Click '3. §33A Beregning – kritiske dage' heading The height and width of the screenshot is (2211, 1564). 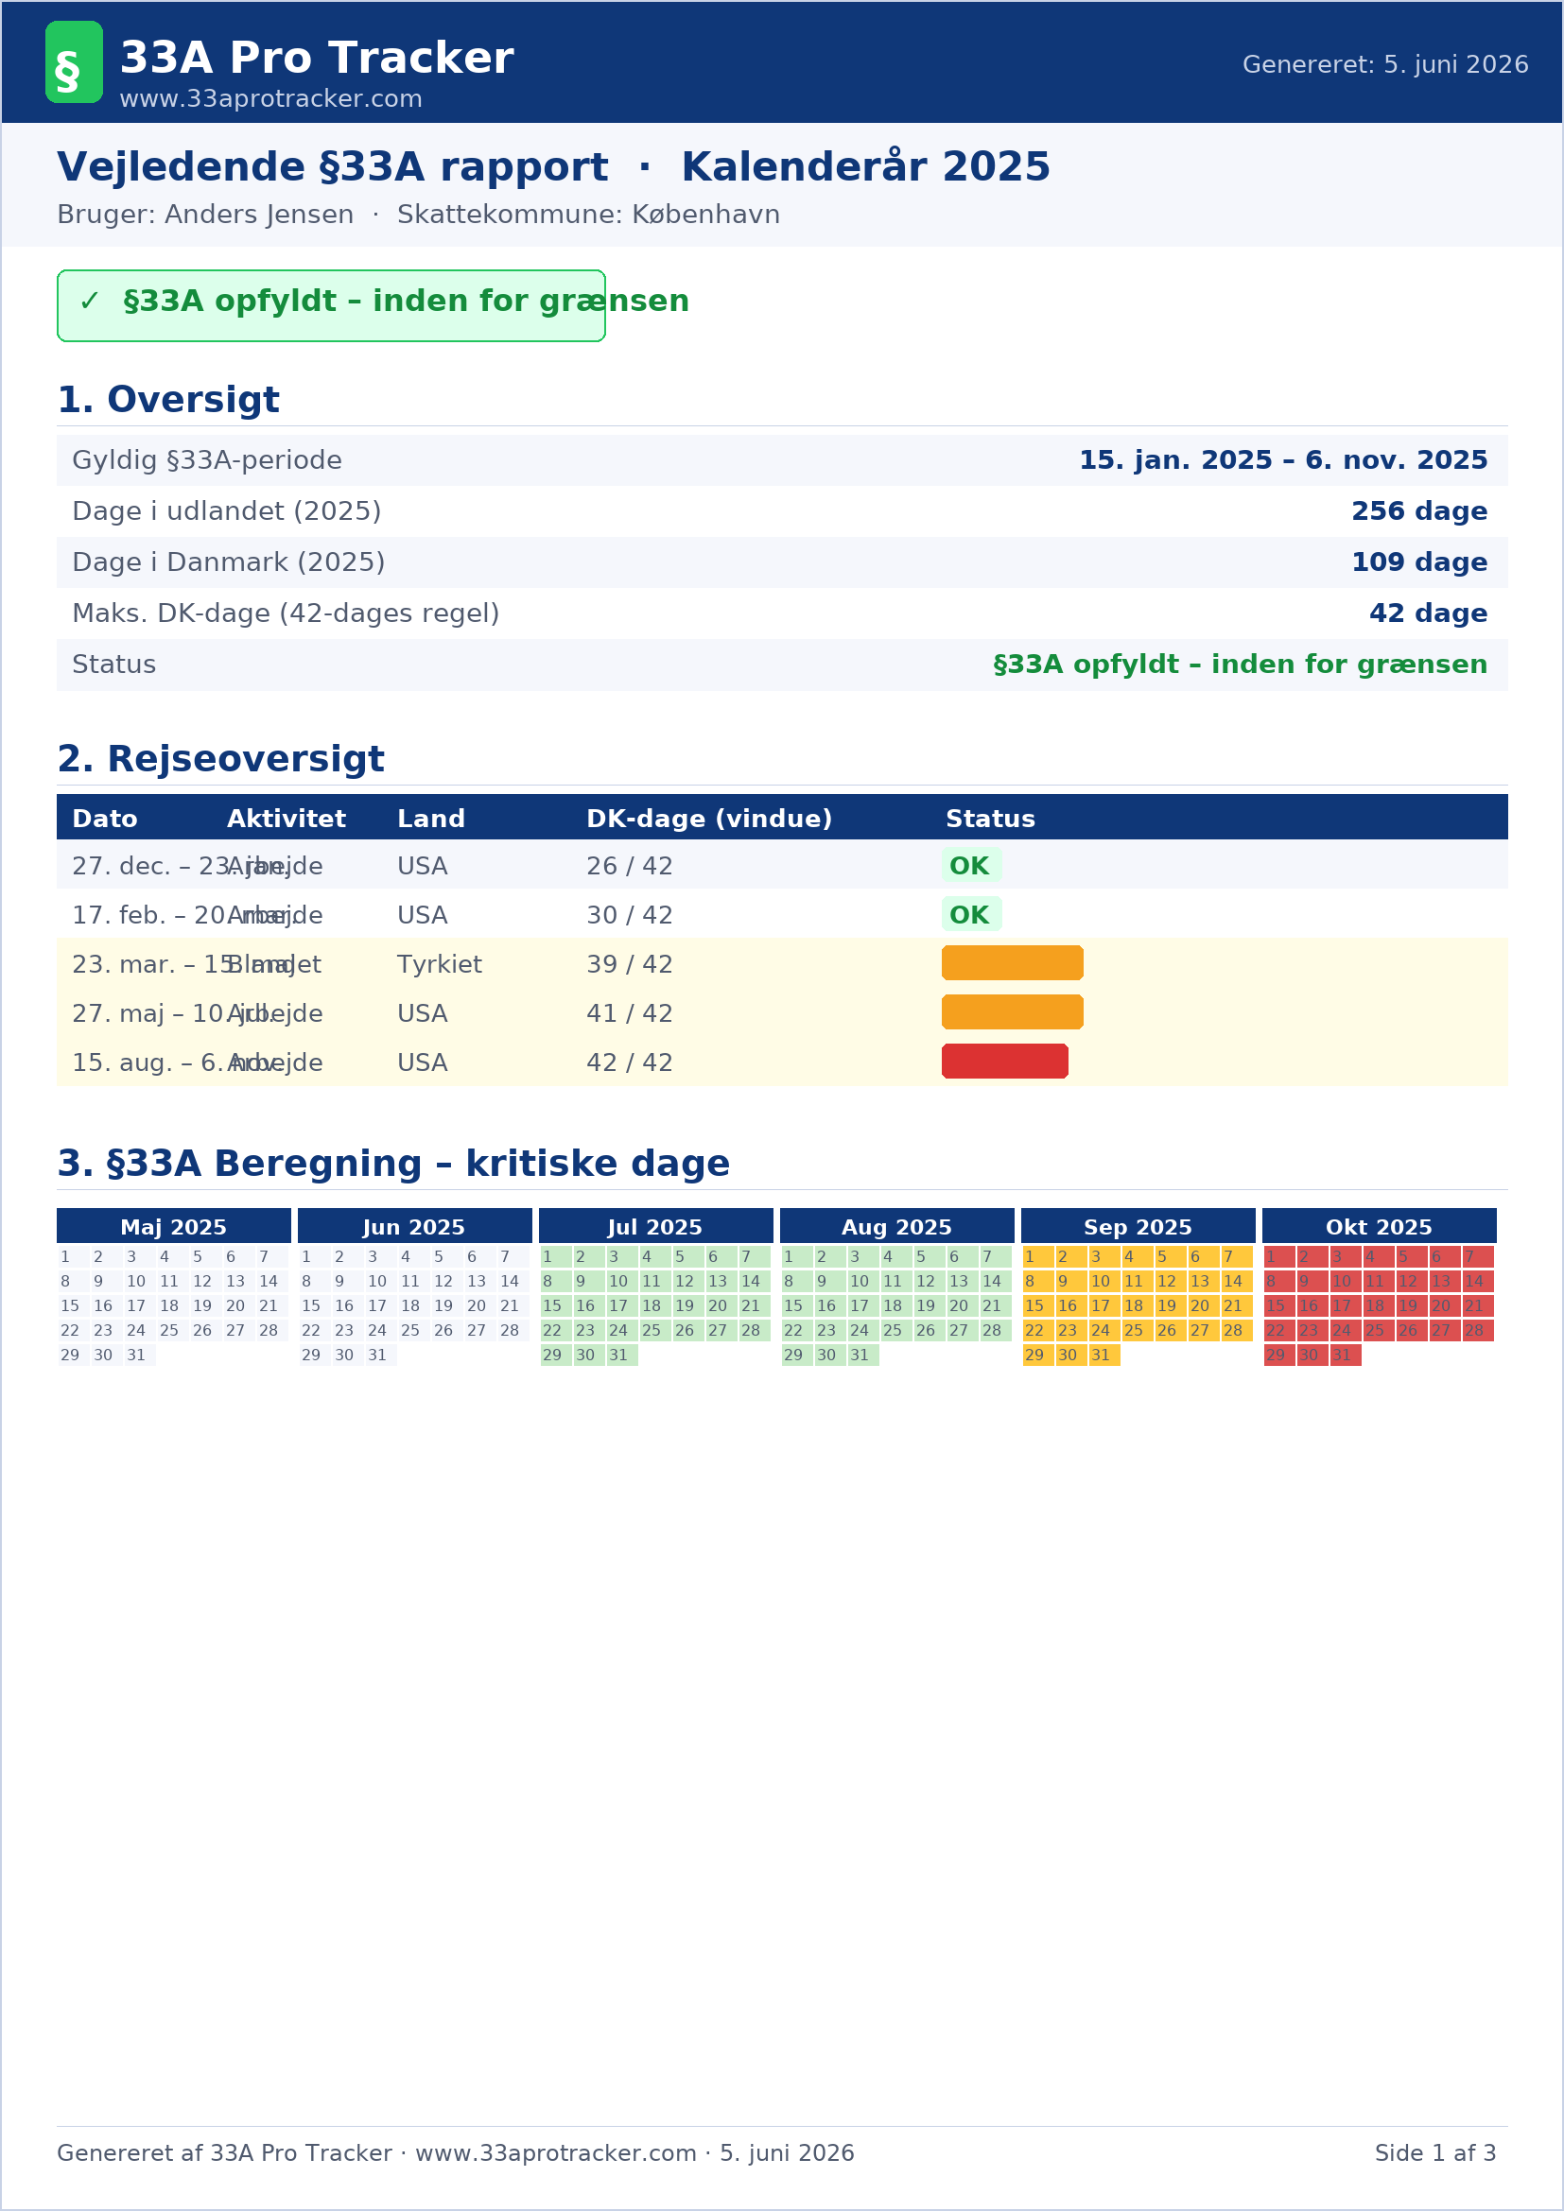(393, 1165)
